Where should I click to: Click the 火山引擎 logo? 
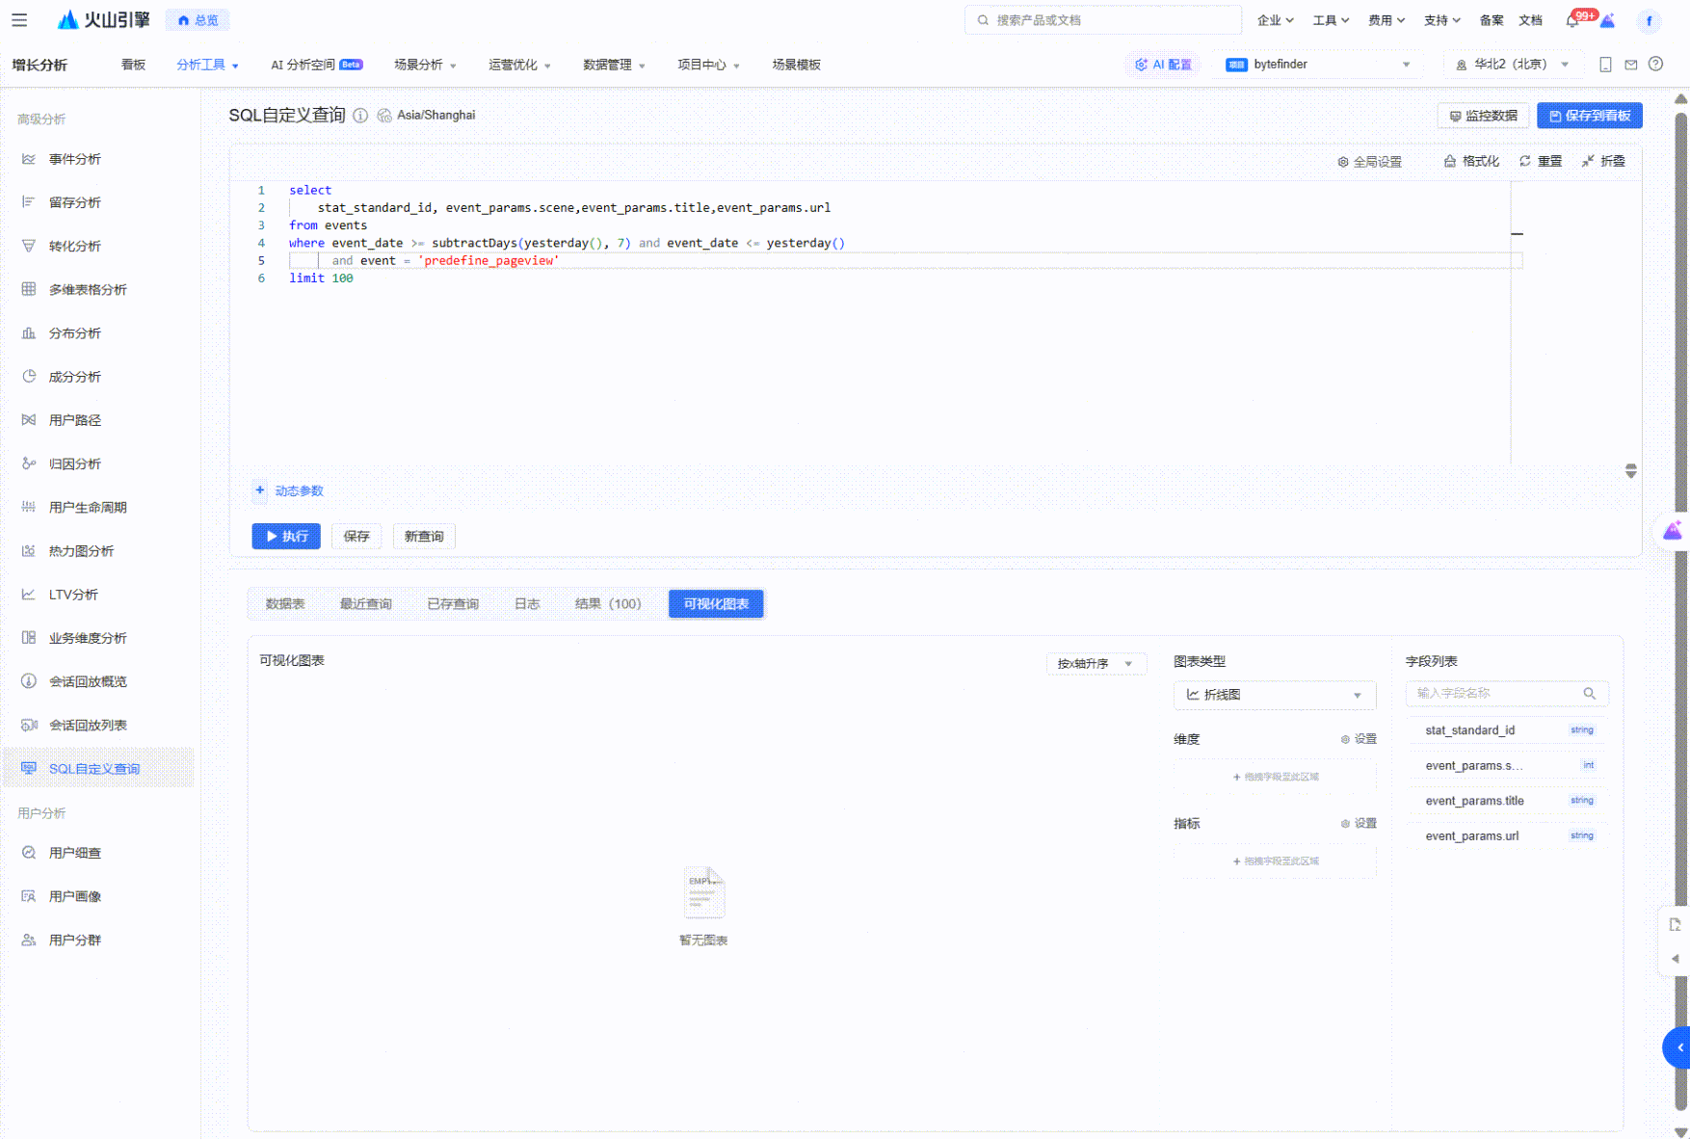(103, 20)
